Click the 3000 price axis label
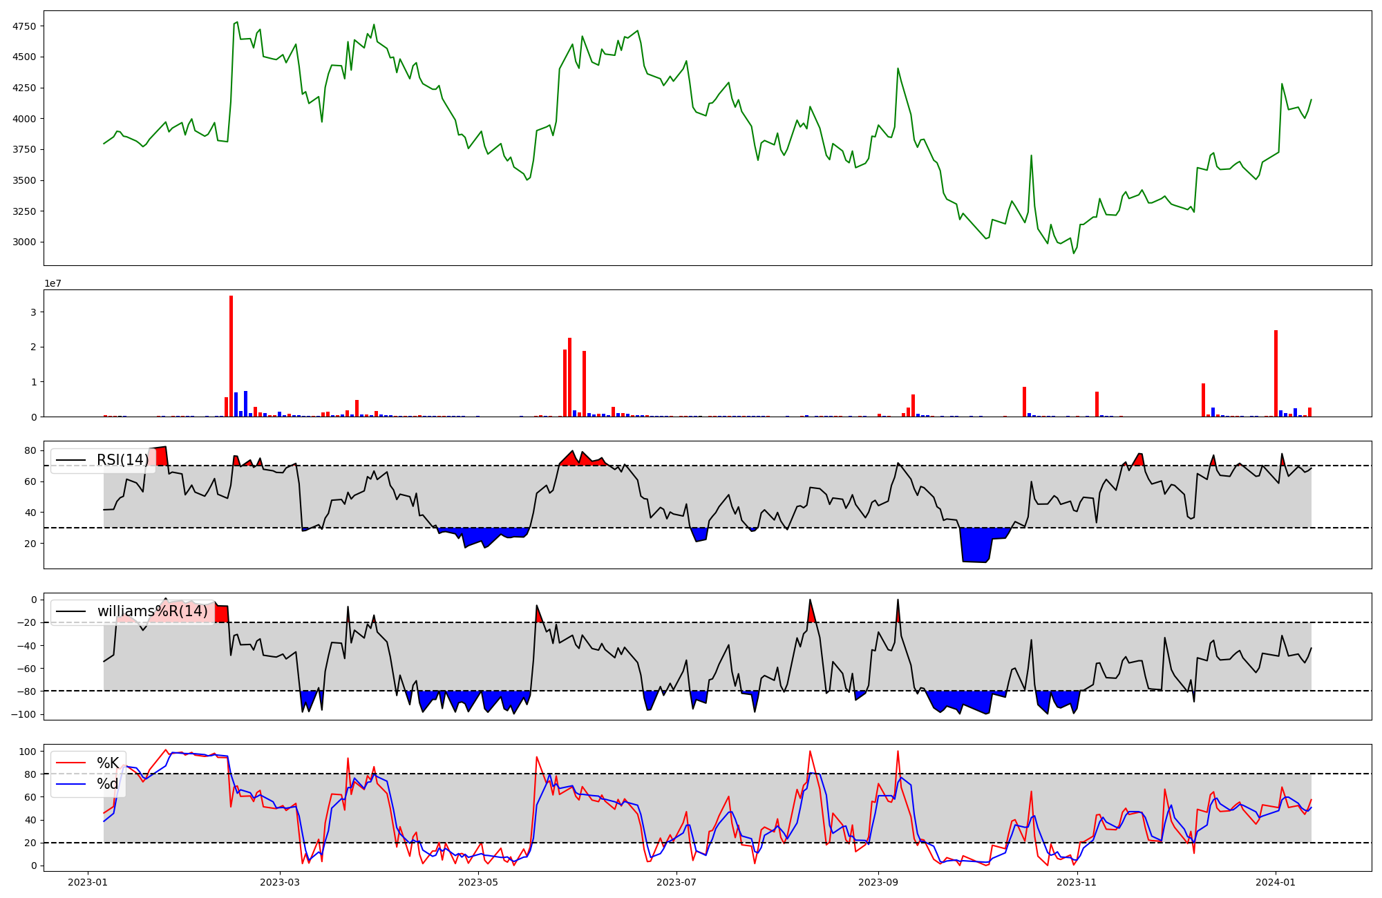 click(23, 242)
